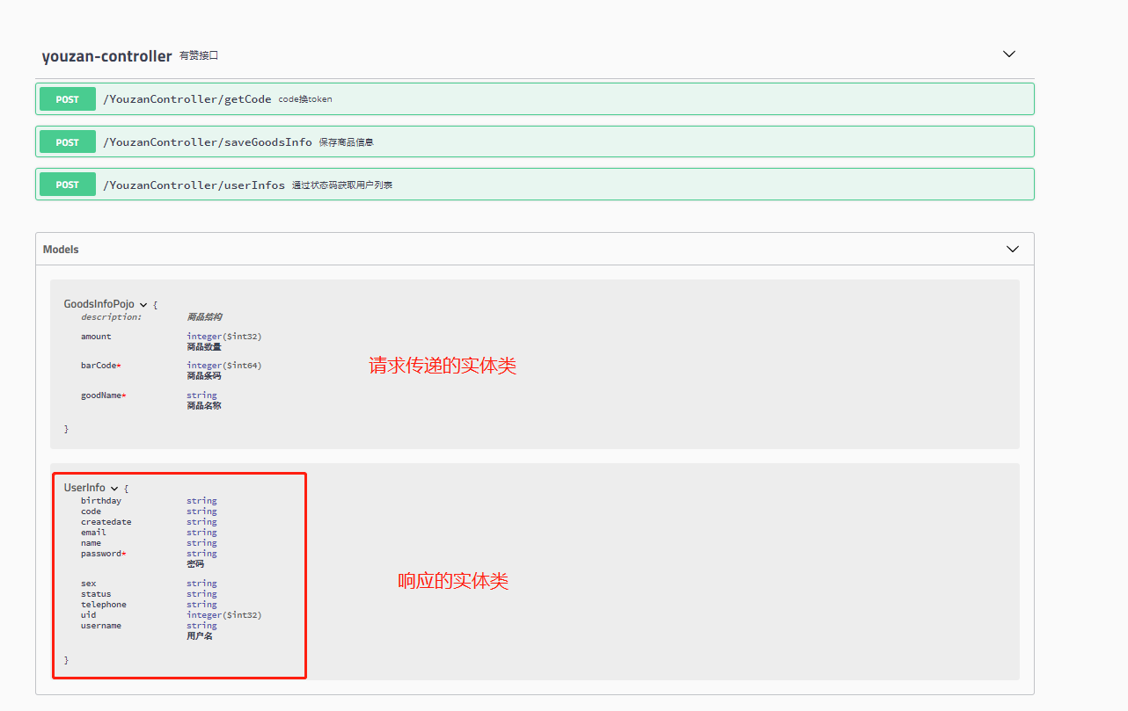Click POST badge for getCode endpoint
Viewport: 1128px width, 711px height.
coord(68,99)
